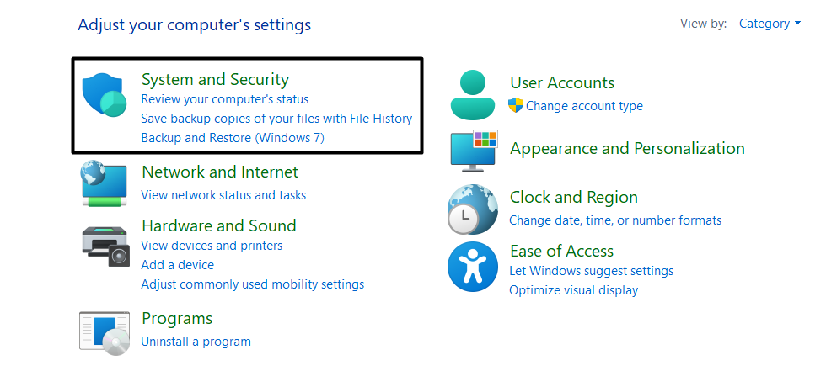
Task: Click the Programs disc icon
Action: pos(105,331)
